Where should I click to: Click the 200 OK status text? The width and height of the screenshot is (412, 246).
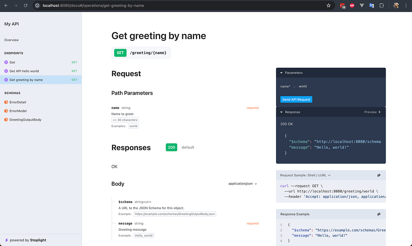pyautogui.click(x=286, y=124)
